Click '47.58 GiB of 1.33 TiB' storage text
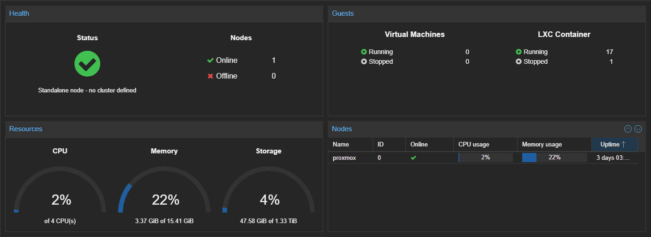Viewport: 651px width, 237px height. (269, 221)
